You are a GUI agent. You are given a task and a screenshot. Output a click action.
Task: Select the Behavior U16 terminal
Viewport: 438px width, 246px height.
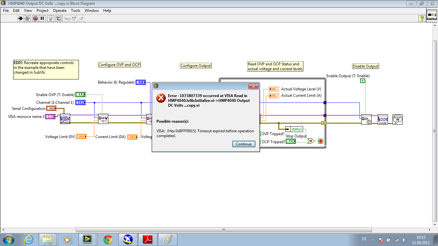pos(141,82)
